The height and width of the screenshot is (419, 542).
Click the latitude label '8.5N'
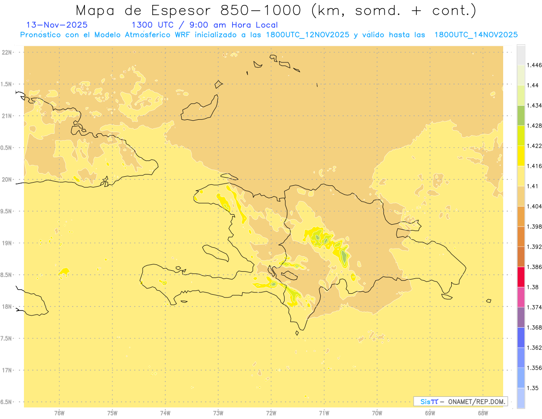tap(7, 275)
